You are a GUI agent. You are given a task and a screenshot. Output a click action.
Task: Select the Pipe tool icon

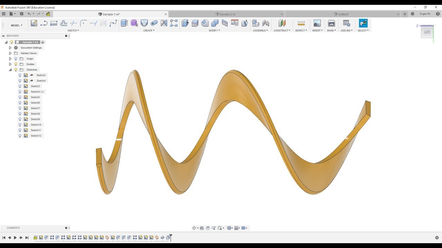click(x=154, y=23)
